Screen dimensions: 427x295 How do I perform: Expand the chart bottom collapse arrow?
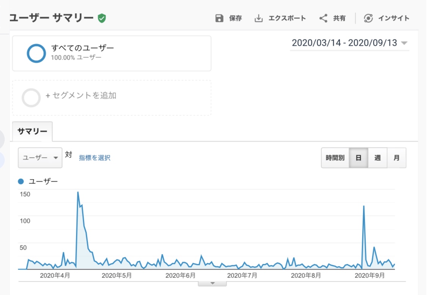(x=213, y=283)
